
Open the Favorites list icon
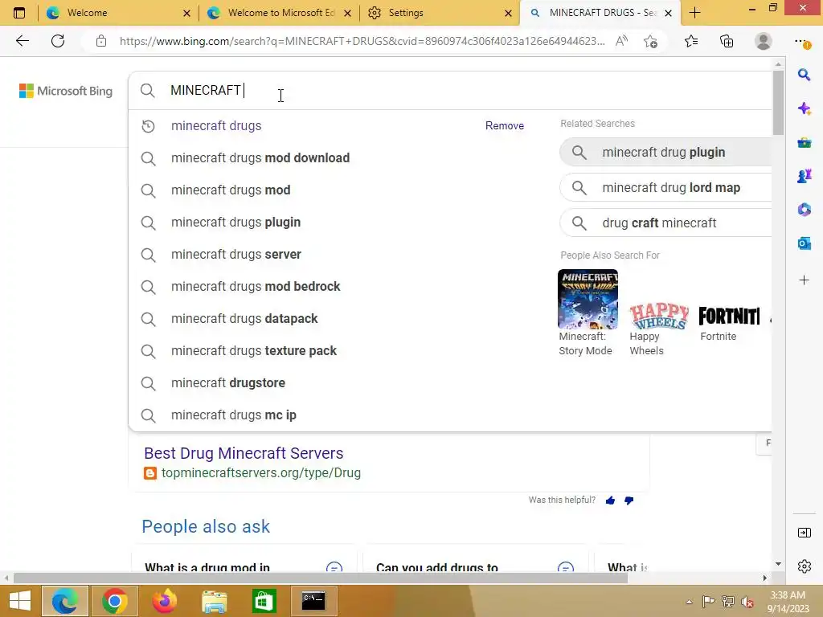coord(691,41)
